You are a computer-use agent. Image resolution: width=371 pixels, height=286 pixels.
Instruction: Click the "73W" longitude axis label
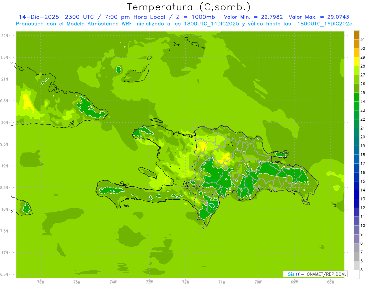click(x=149, y=282)
